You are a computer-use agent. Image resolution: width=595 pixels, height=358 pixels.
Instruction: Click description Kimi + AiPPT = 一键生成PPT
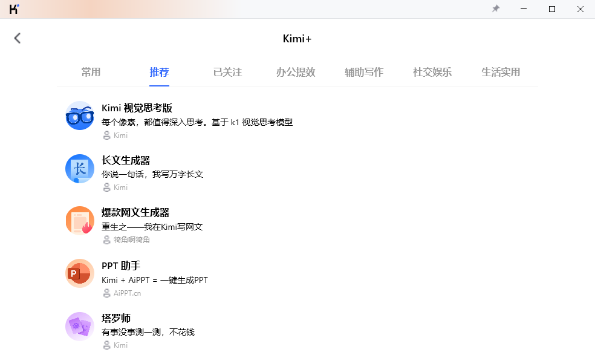click(x=155, y=280)
